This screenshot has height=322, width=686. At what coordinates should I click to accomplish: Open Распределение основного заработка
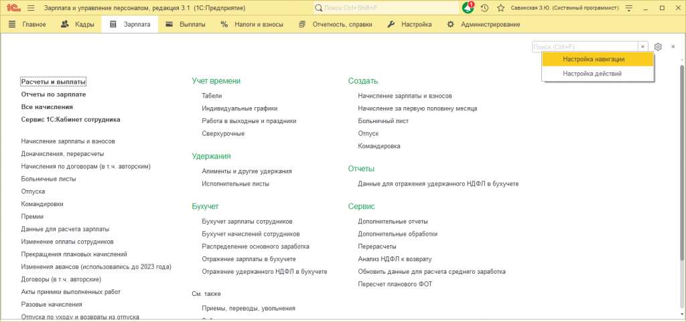[255, 246]
